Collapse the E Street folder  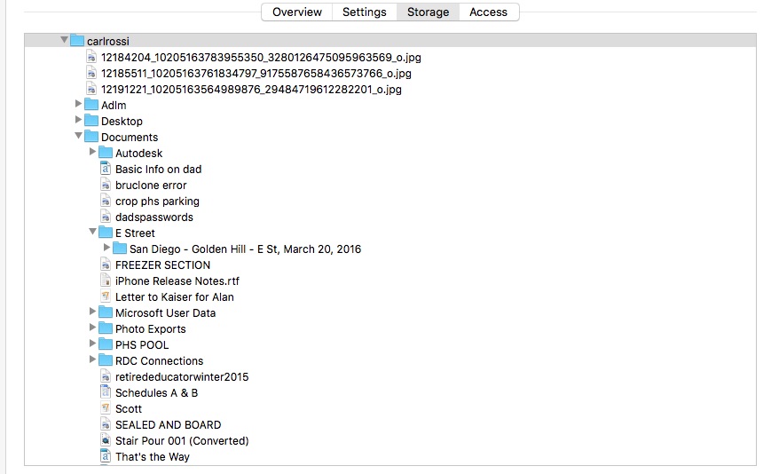(93, 233)
